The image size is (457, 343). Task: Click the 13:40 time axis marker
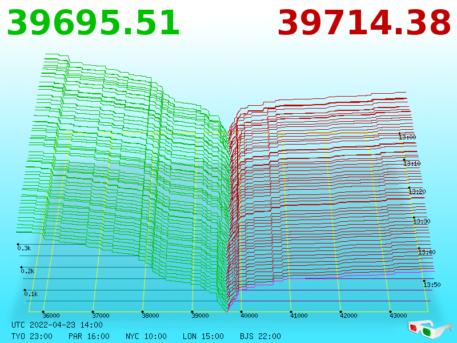click(x=427, y=252)
